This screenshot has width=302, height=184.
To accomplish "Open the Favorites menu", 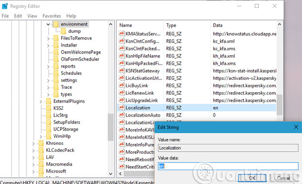I will 52,16.
